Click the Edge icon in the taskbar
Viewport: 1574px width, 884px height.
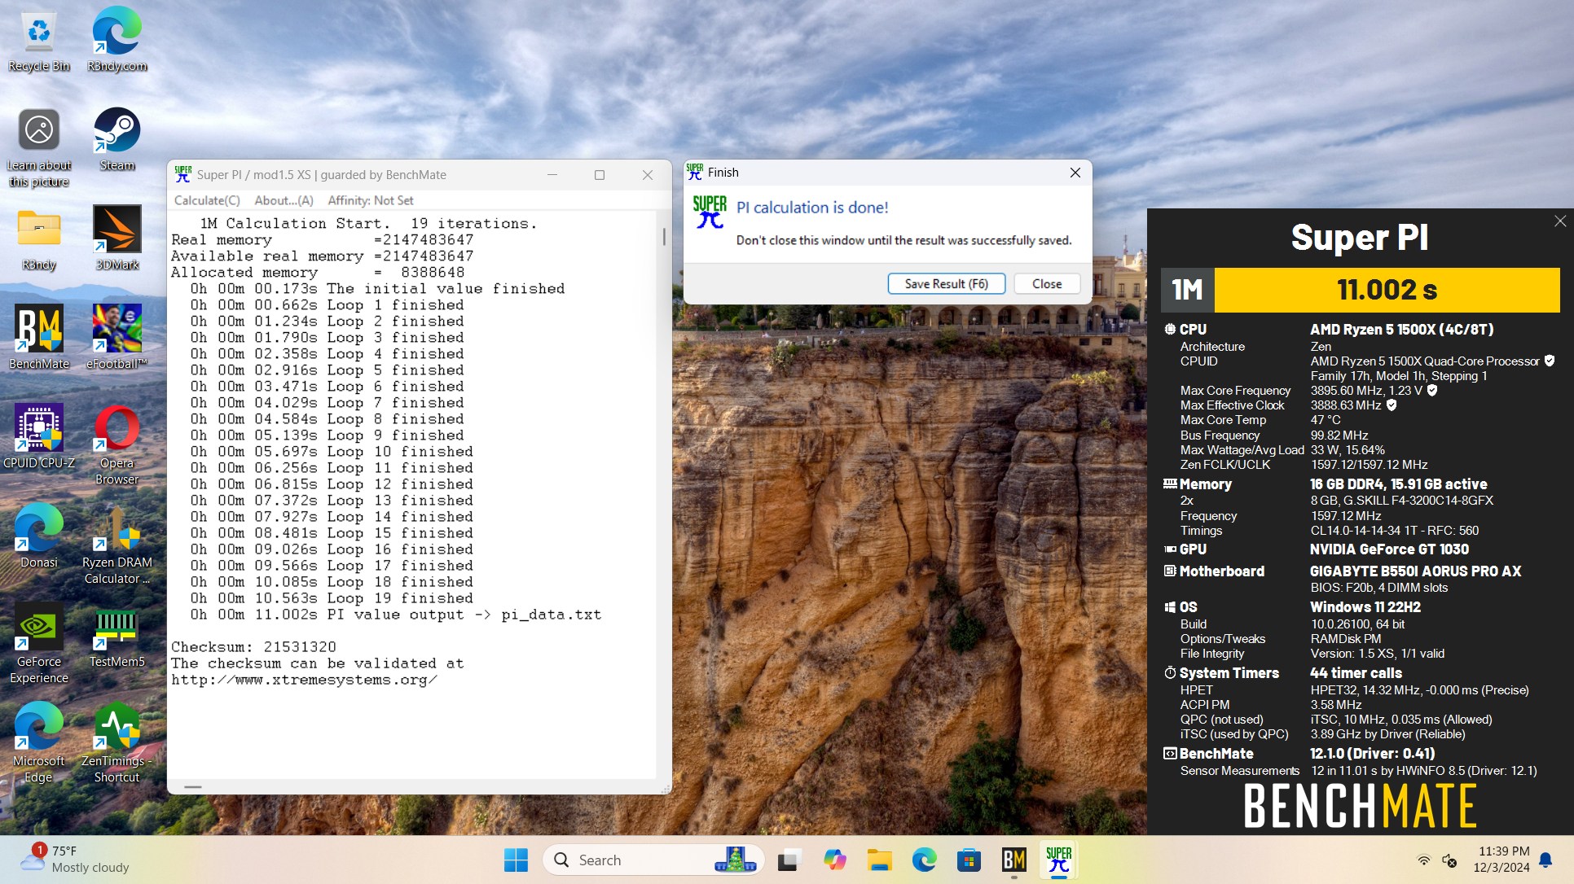924,860
